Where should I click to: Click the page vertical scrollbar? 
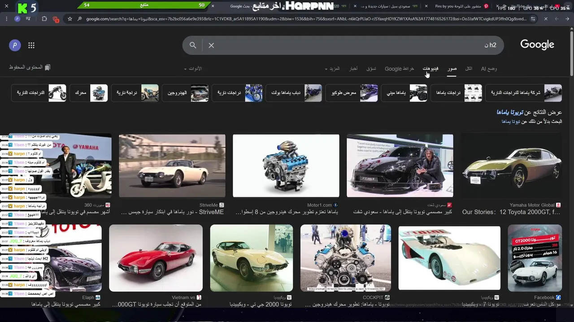point(571,53)
